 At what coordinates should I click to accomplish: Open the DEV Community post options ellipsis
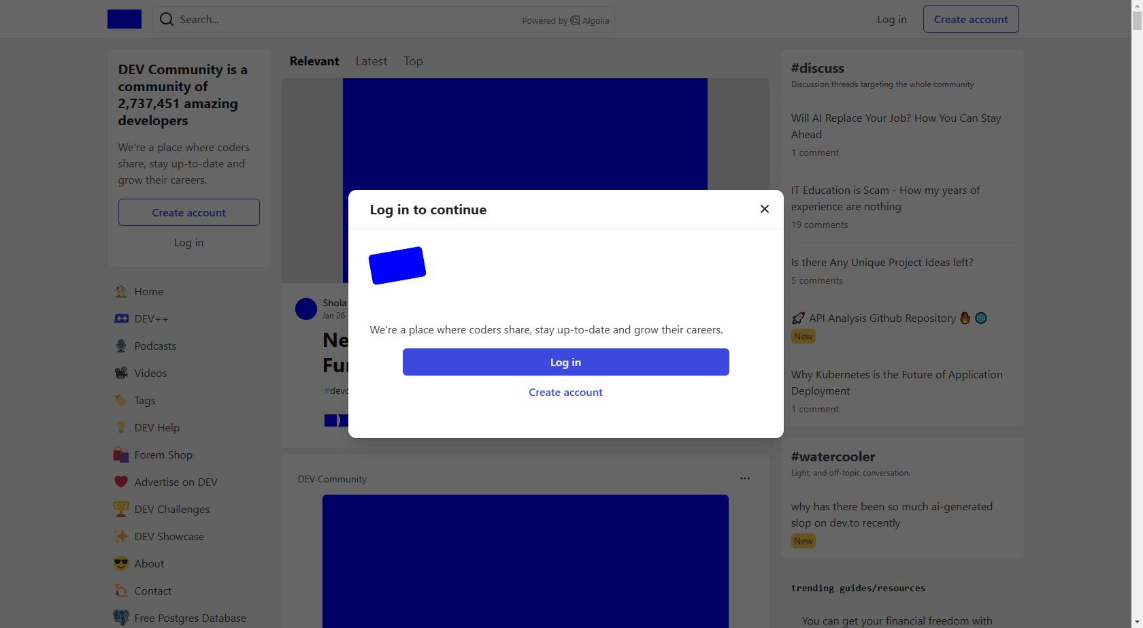tap(745, 478)
